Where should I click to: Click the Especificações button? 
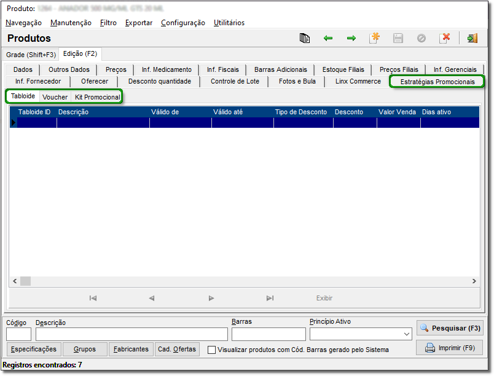point(33,349)
